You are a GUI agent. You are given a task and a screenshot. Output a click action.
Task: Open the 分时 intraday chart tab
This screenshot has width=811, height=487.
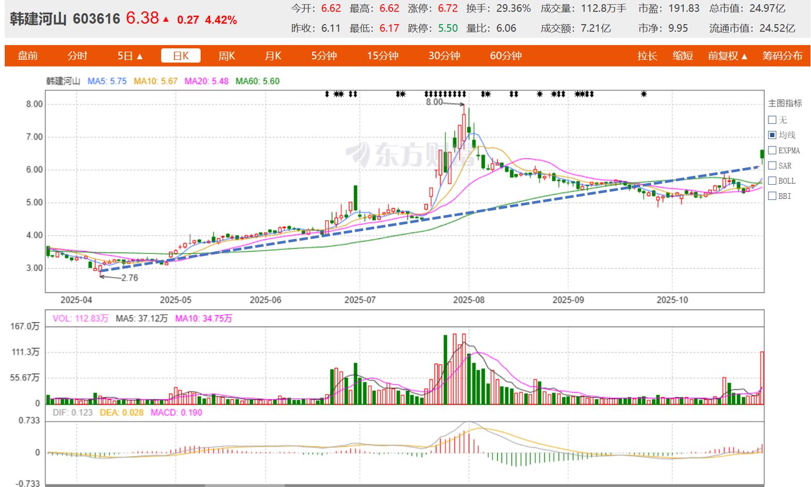coord(77,56)
